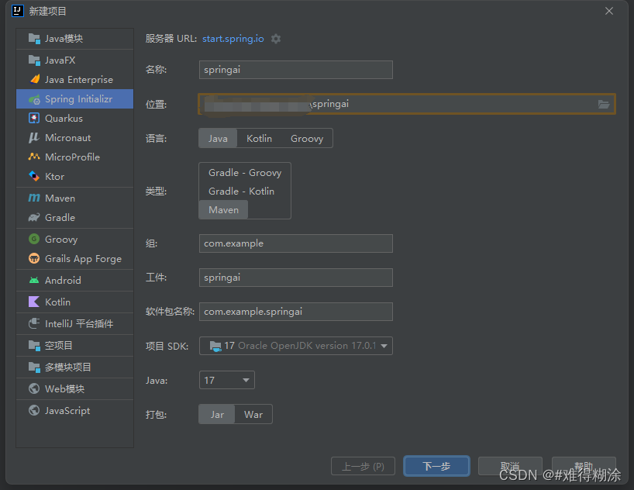Pick Java Enterprise flame icon
The image size is (634, 490).
tap(34, 79)
